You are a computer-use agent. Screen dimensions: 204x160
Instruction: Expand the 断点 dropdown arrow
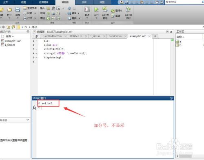coord(87,18)
